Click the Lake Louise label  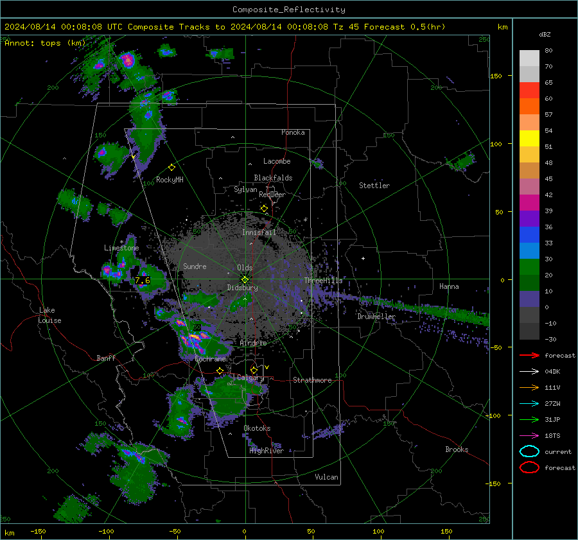(49, 315)
